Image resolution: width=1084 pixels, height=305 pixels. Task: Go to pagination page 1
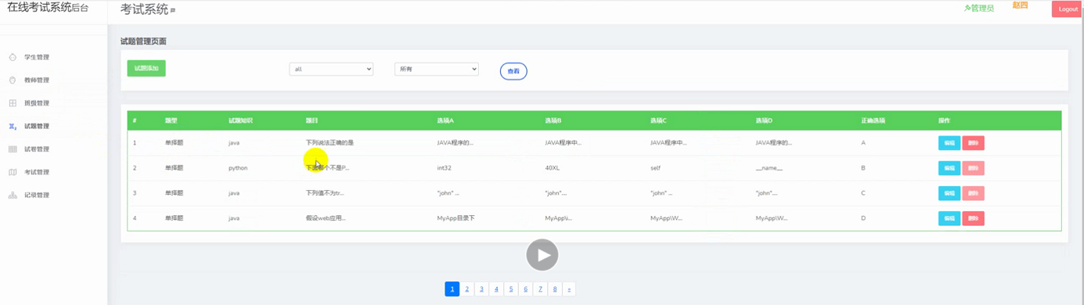coord(452,289)
